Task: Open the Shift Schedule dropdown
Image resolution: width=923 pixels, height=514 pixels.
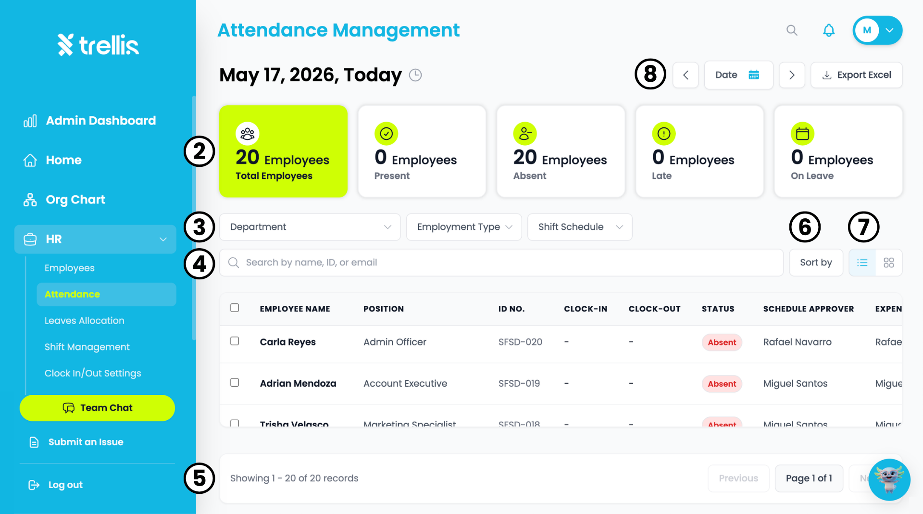Action: (x=580, y=227)
